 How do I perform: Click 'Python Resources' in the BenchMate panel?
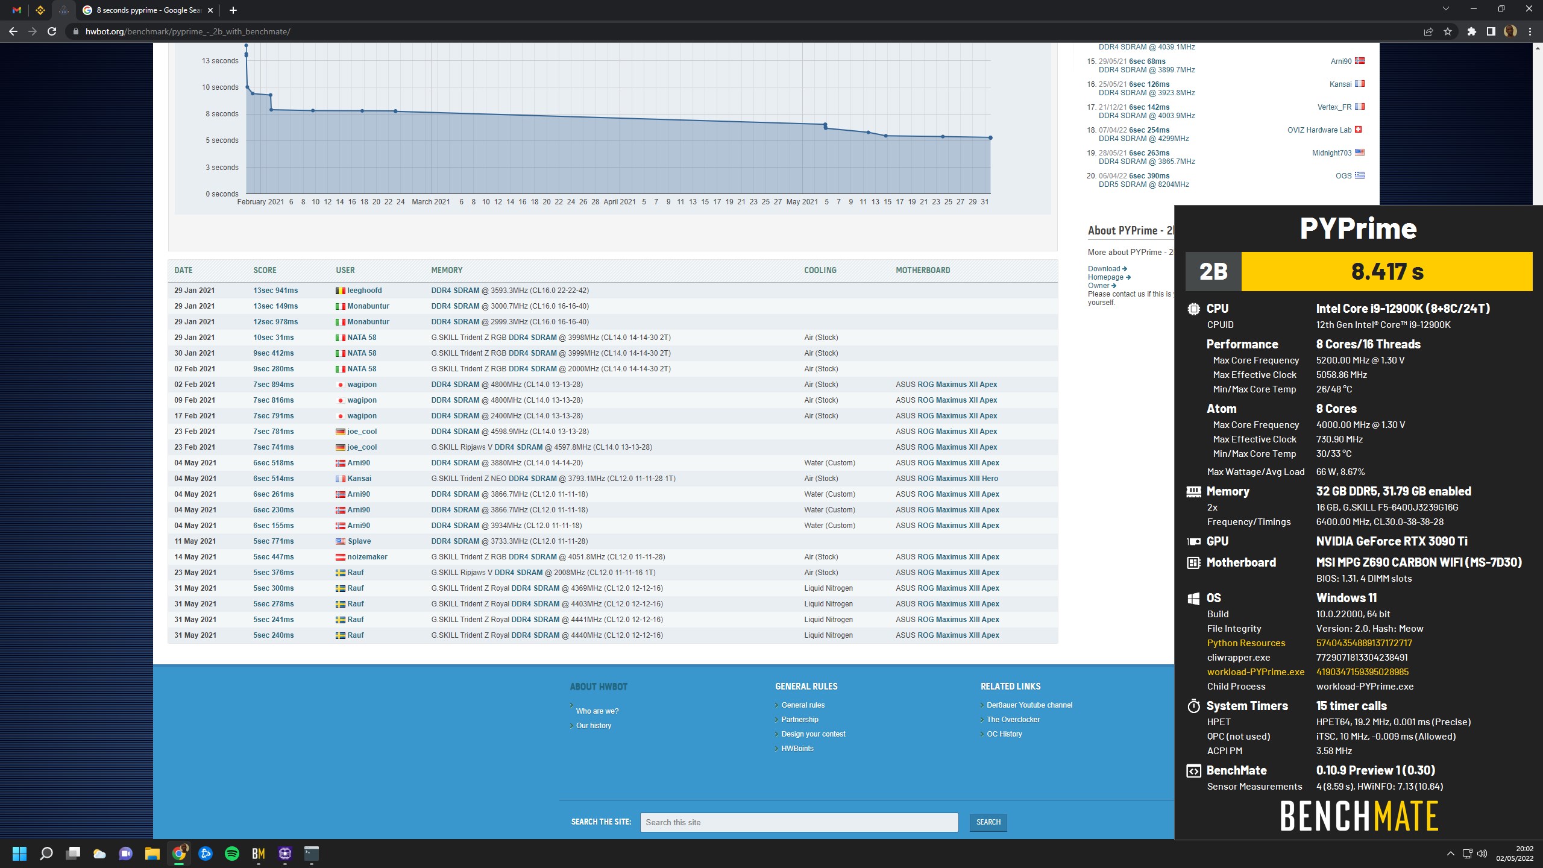[x=1246, y=643]
